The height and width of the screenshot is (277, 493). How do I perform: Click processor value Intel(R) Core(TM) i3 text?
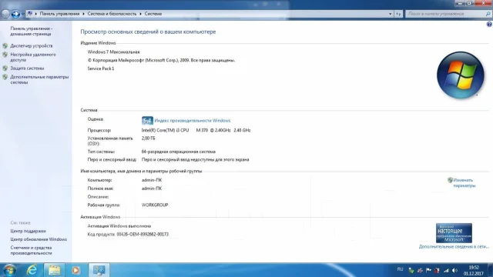(x=196, y=130)
